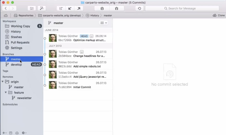Collapse the origin remote tree
Screen dimensions: 226x135
click(3, 82)
